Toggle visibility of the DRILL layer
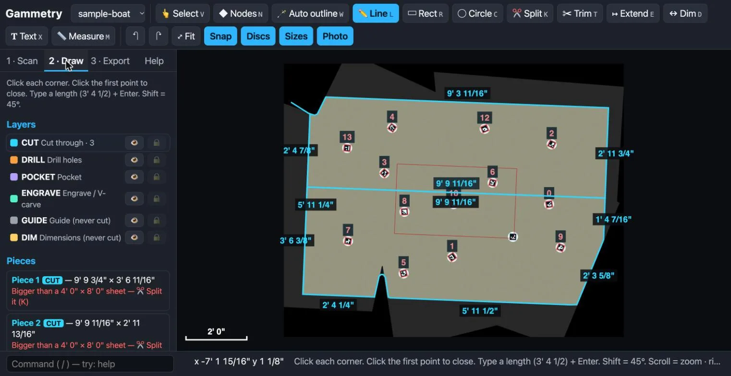This screenshot has width=731, height=376. coord(134,160)
